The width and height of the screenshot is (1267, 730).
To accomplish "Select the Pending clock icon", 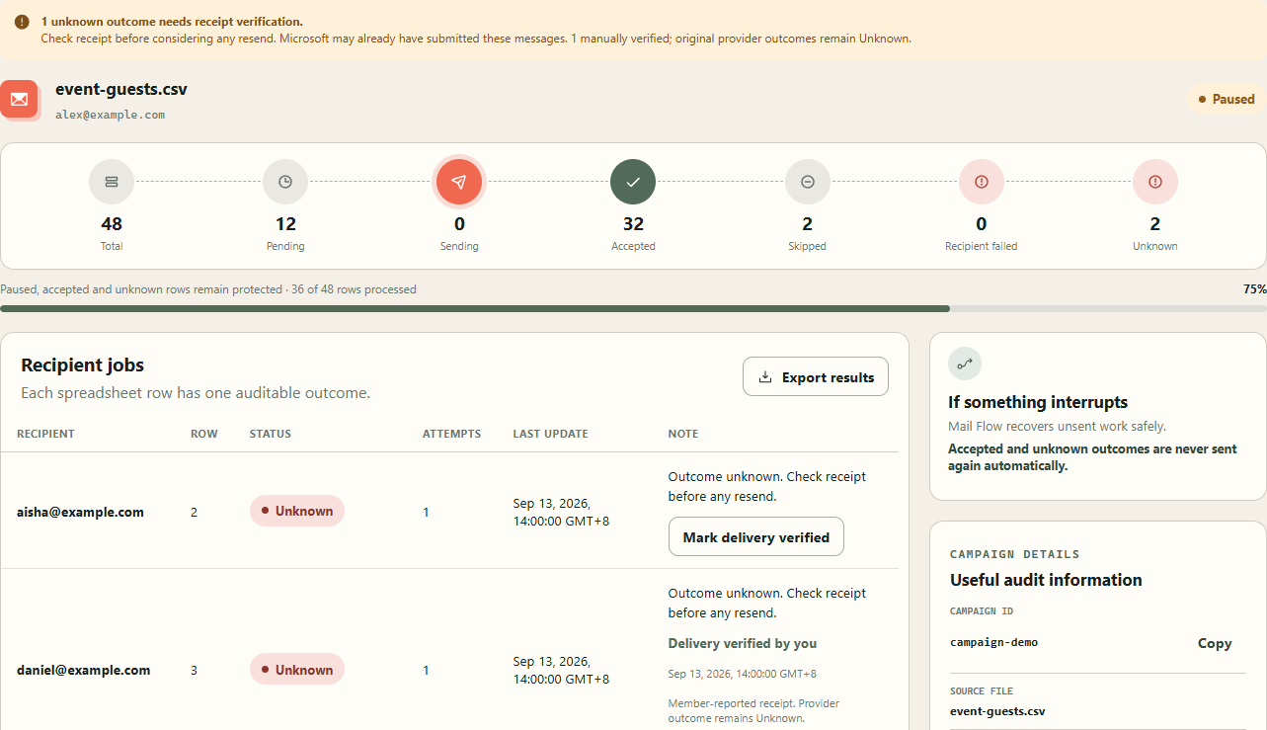I will 285,182.
